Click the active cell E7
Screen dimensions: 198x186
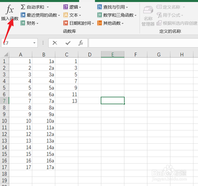coord(113,100)
